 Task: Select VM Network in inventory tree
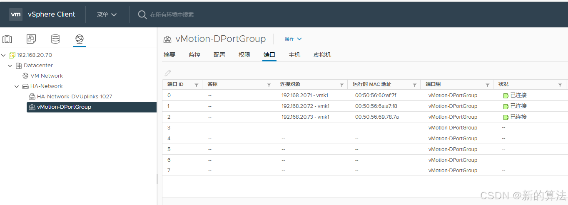(x=47, y=76)
